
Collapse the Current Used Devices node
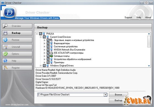tap(41, 37)
